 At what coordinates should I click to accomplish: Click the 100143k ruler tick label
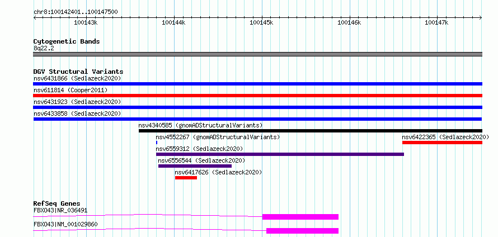pyautogui.click(x=86, y=22)
